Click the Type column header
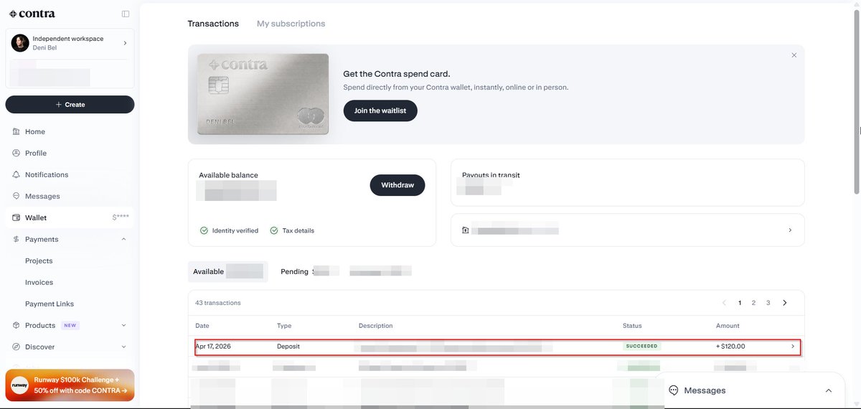The height and width of the screenshot is (409, 861). 284,326
